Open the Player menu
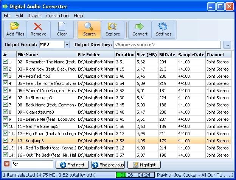236x180 pixels. (35, 16)
